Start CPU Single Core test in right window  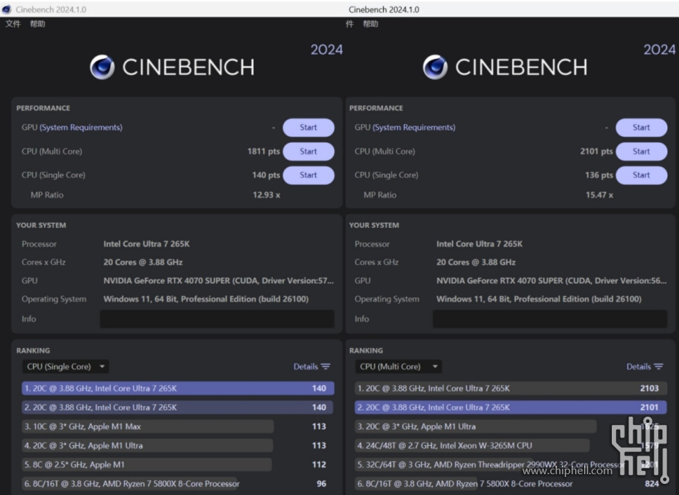coord(642,175)
